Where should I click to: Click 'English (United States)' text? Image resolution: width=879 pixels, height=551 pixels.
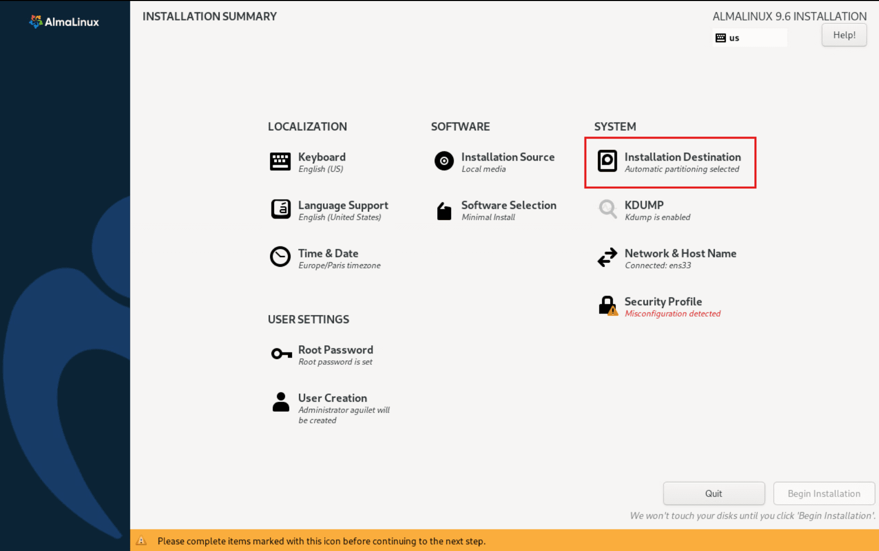click(x=340, y=218)
